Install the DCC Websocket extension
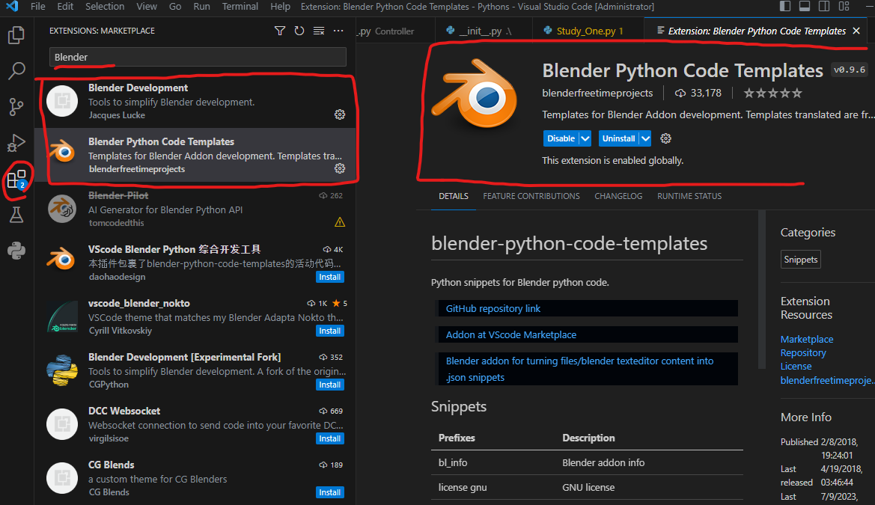 coord(330,438)
